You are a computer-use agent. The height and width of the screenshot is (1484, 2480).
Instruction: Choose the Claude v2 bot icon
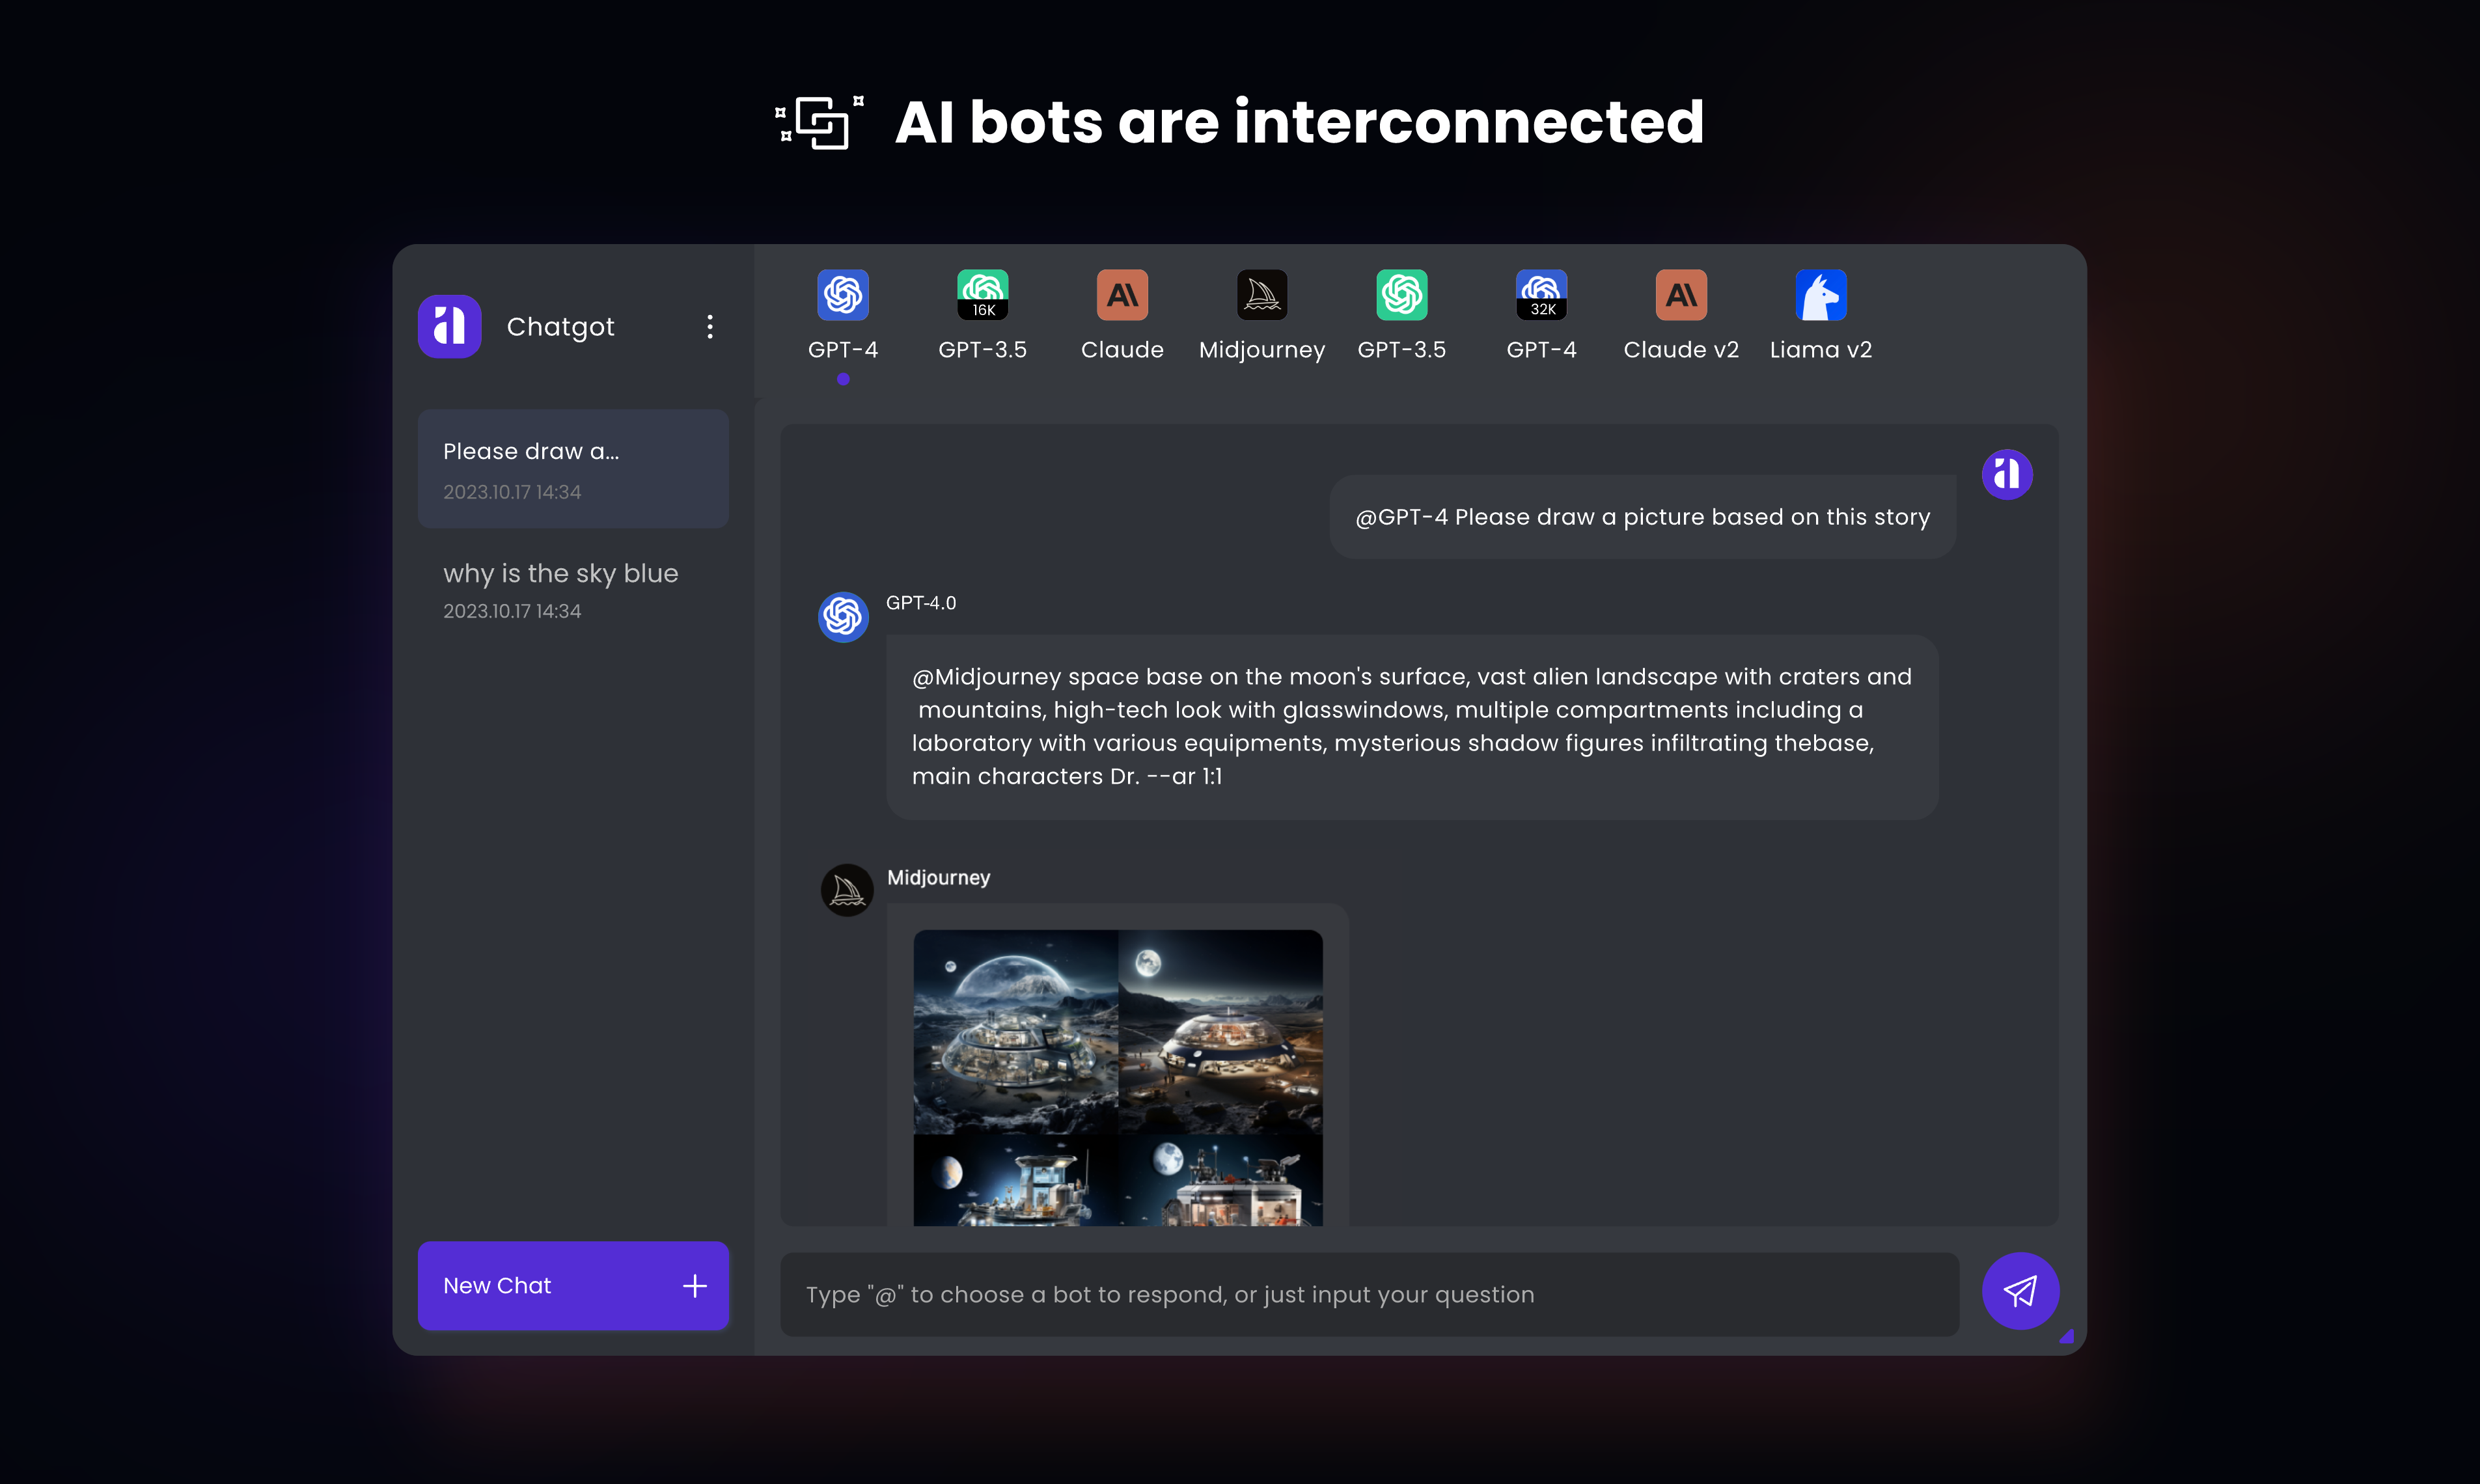pyautogui.click(x=1681, y=295)
